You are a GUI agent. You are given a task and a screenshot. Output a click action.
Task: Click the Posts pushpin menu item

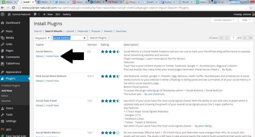(x=9, y=31)
